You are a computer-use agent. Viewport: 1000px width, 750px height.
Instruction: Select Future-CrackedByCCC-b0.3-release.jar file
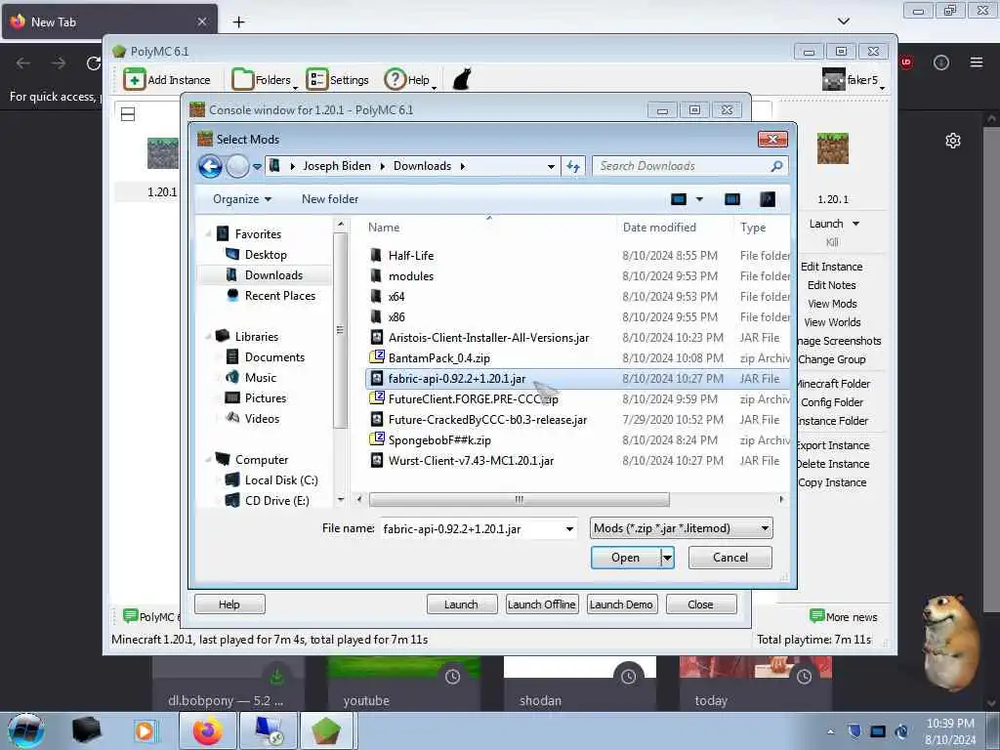tap(487, 420)
